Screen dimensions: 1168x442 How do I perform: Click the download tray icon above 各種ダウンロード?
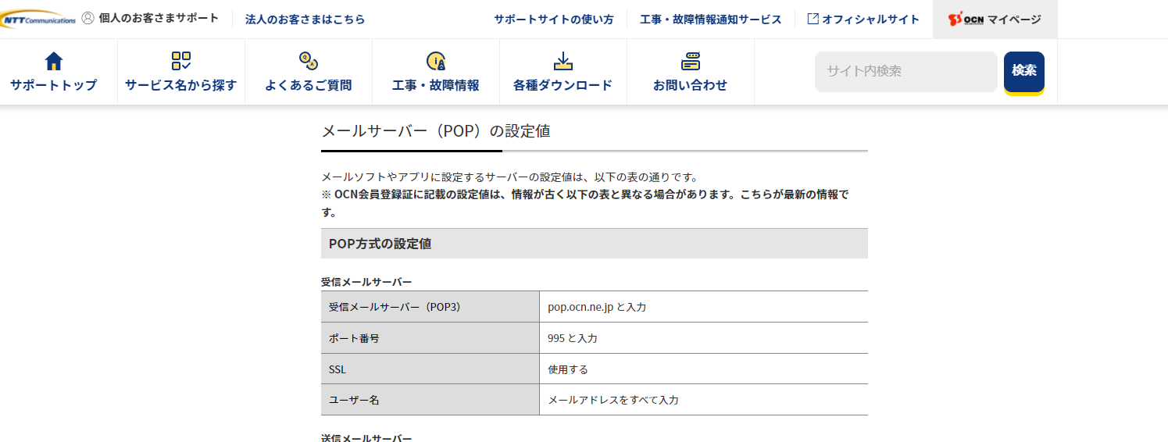pyautogui.click(x=563, y=61)
